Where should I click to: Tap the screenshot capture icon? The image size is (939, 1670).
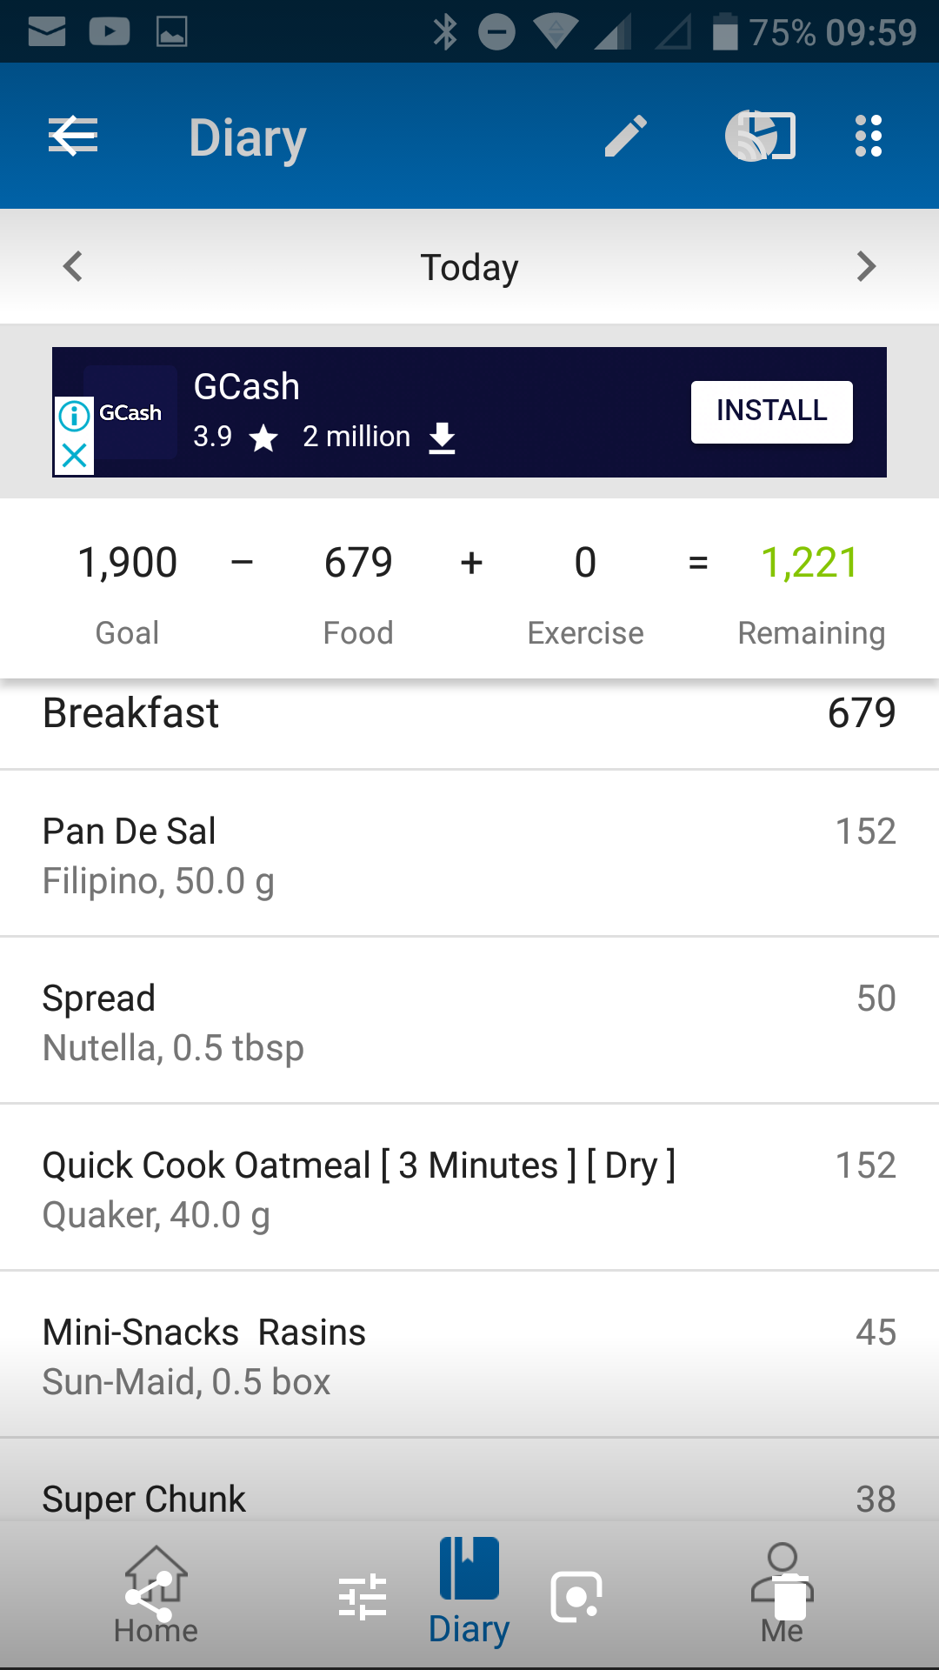(x=576, y=1597)
